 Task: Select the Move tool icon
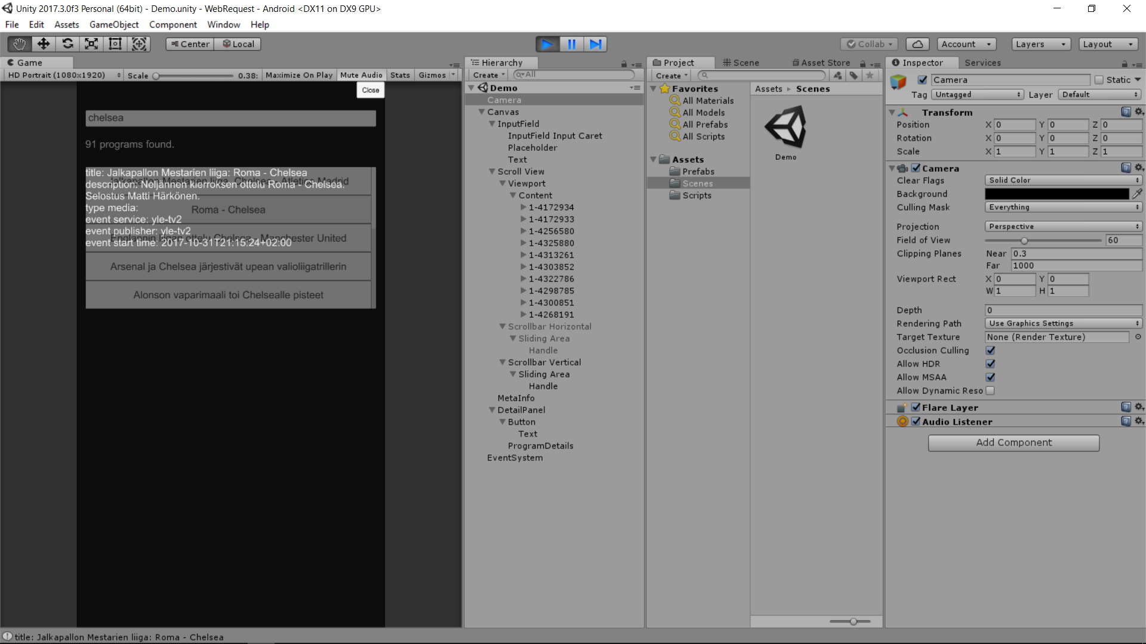(x=43, y=44)
